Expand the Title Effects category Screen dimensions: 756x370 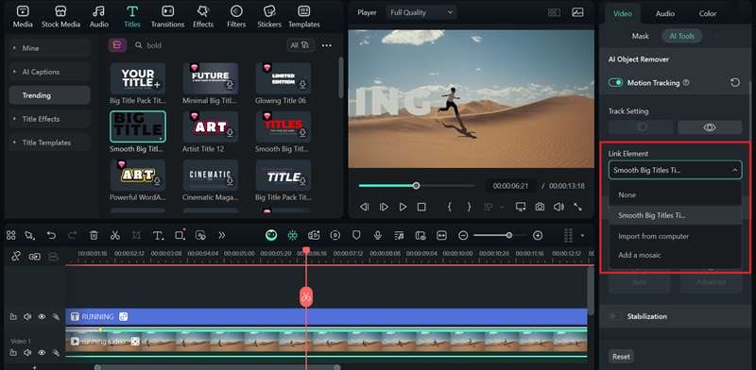[x=50, y=119]
